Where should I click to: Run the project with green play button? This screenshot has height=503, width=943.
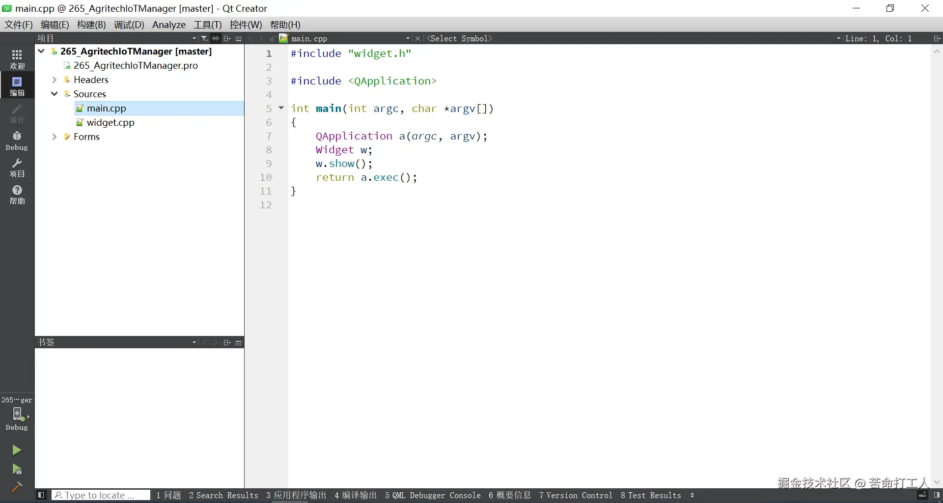17,450
